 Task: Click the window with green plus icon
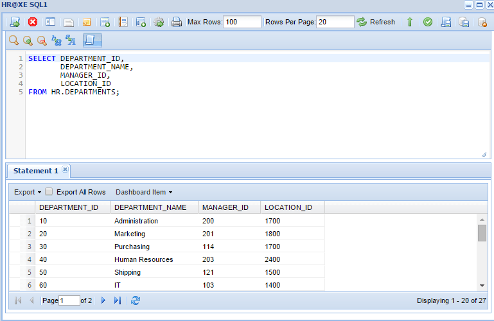tap(141, 22)
